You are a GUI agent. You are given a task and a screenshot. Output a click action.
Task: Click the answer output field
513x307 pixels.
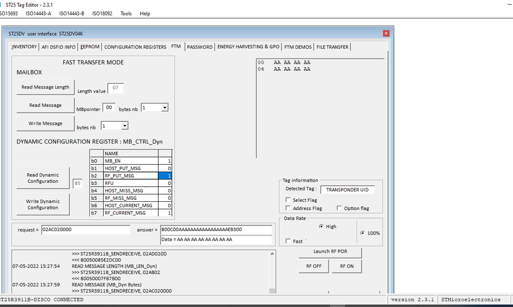[x=216, y=229]
